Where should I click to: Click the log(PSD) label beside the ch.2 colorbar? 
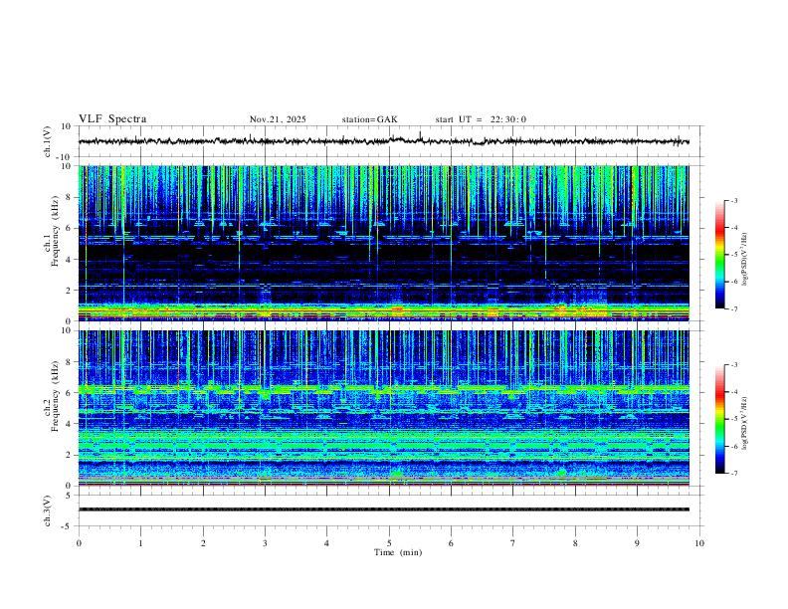745,423
